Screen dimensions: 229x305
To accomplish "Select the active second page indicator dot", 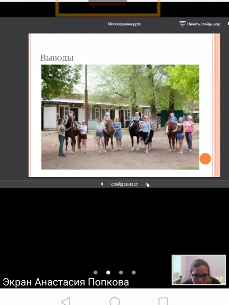I will [108, 272].
